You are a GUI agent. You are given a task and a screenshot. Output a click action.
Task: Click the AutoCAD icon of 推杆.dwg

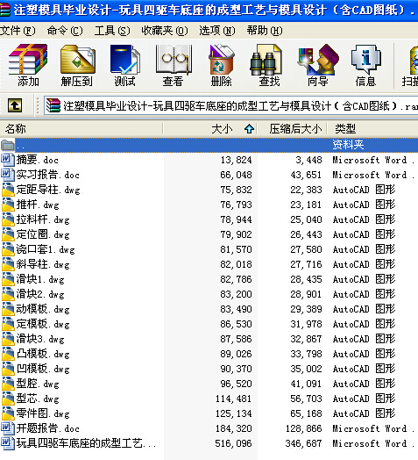click(8, 205)
